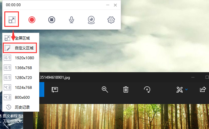
Task: Click the 16:9 icon beside 1366x768
Action: click(7, 68)
